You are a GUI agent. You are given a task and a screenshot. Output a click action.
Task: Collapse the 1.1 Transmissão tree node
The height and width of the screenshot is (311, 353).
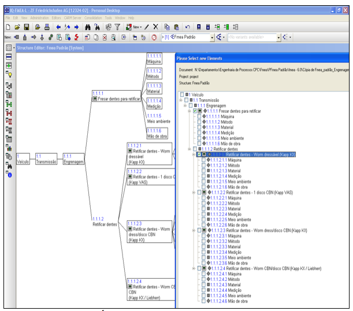coord(181,100)
